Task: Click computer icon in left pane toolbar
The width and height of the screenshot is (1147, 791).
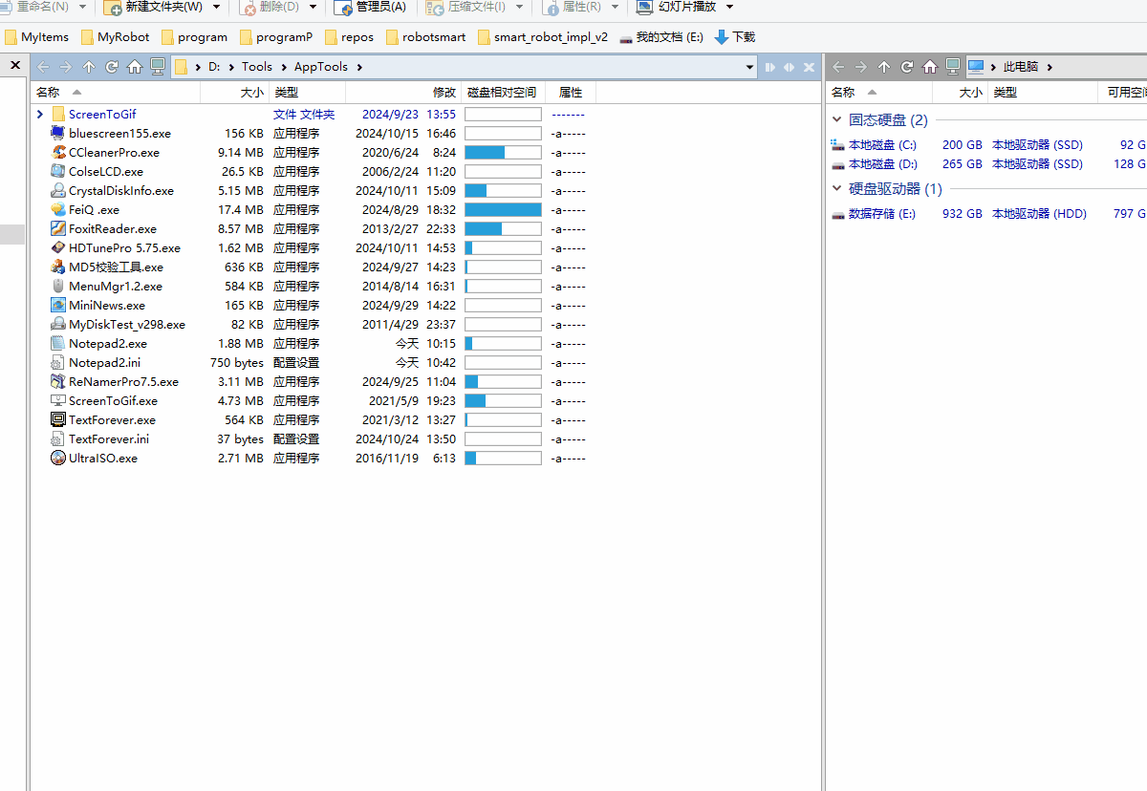Action: [158, 67]
